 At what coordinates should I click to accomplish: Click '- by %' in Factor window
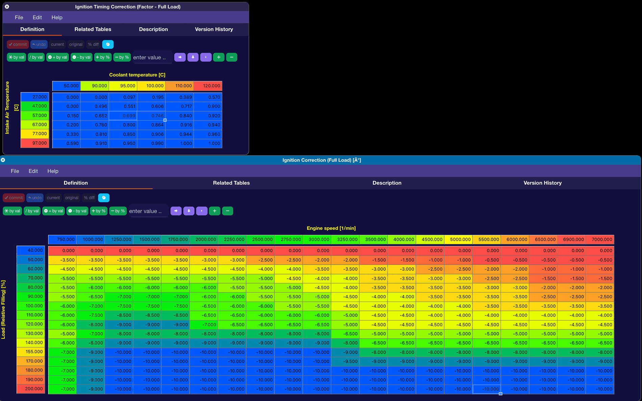(x=122, y=57)
